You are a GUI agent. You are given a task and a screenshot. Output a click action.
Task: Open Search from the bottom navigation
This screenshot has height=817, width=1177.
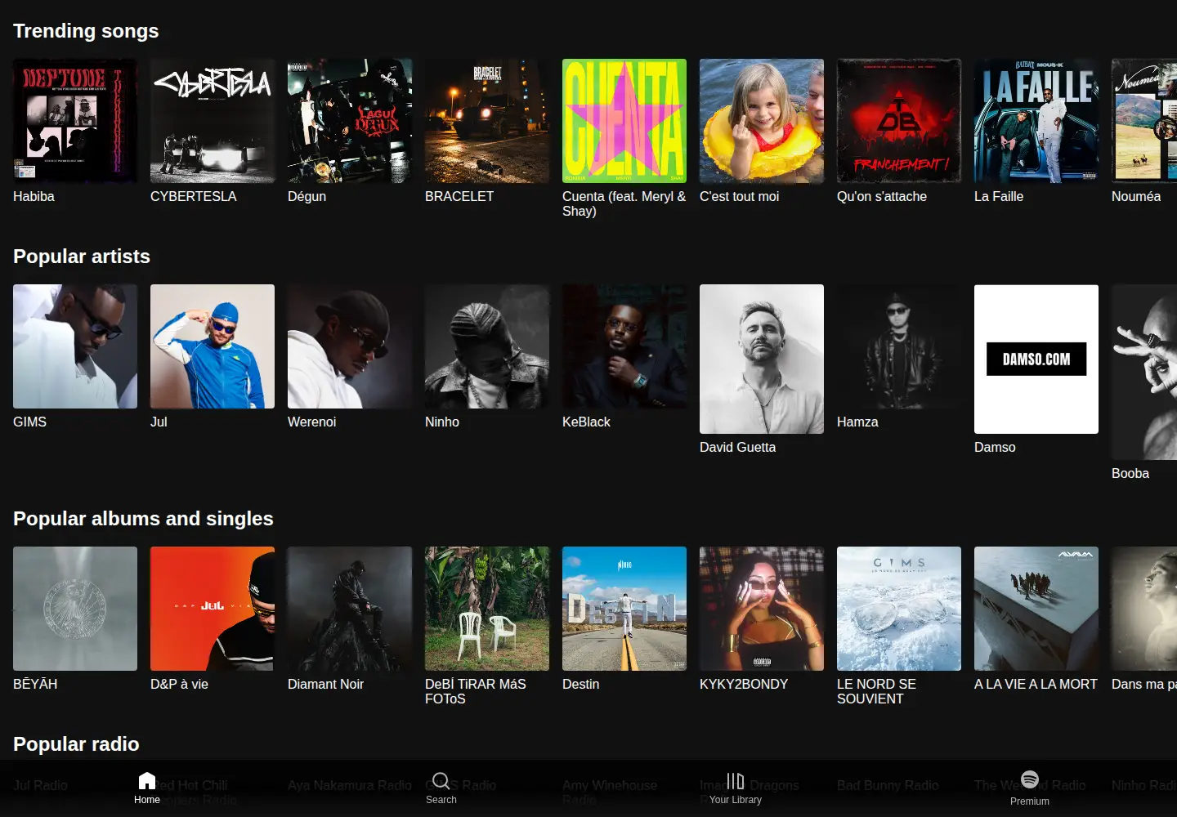441,788
